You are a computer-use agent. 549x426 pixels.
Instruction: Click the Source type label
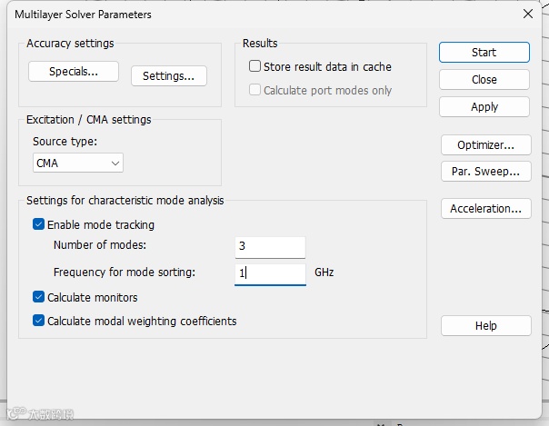[x=65, y=142]
